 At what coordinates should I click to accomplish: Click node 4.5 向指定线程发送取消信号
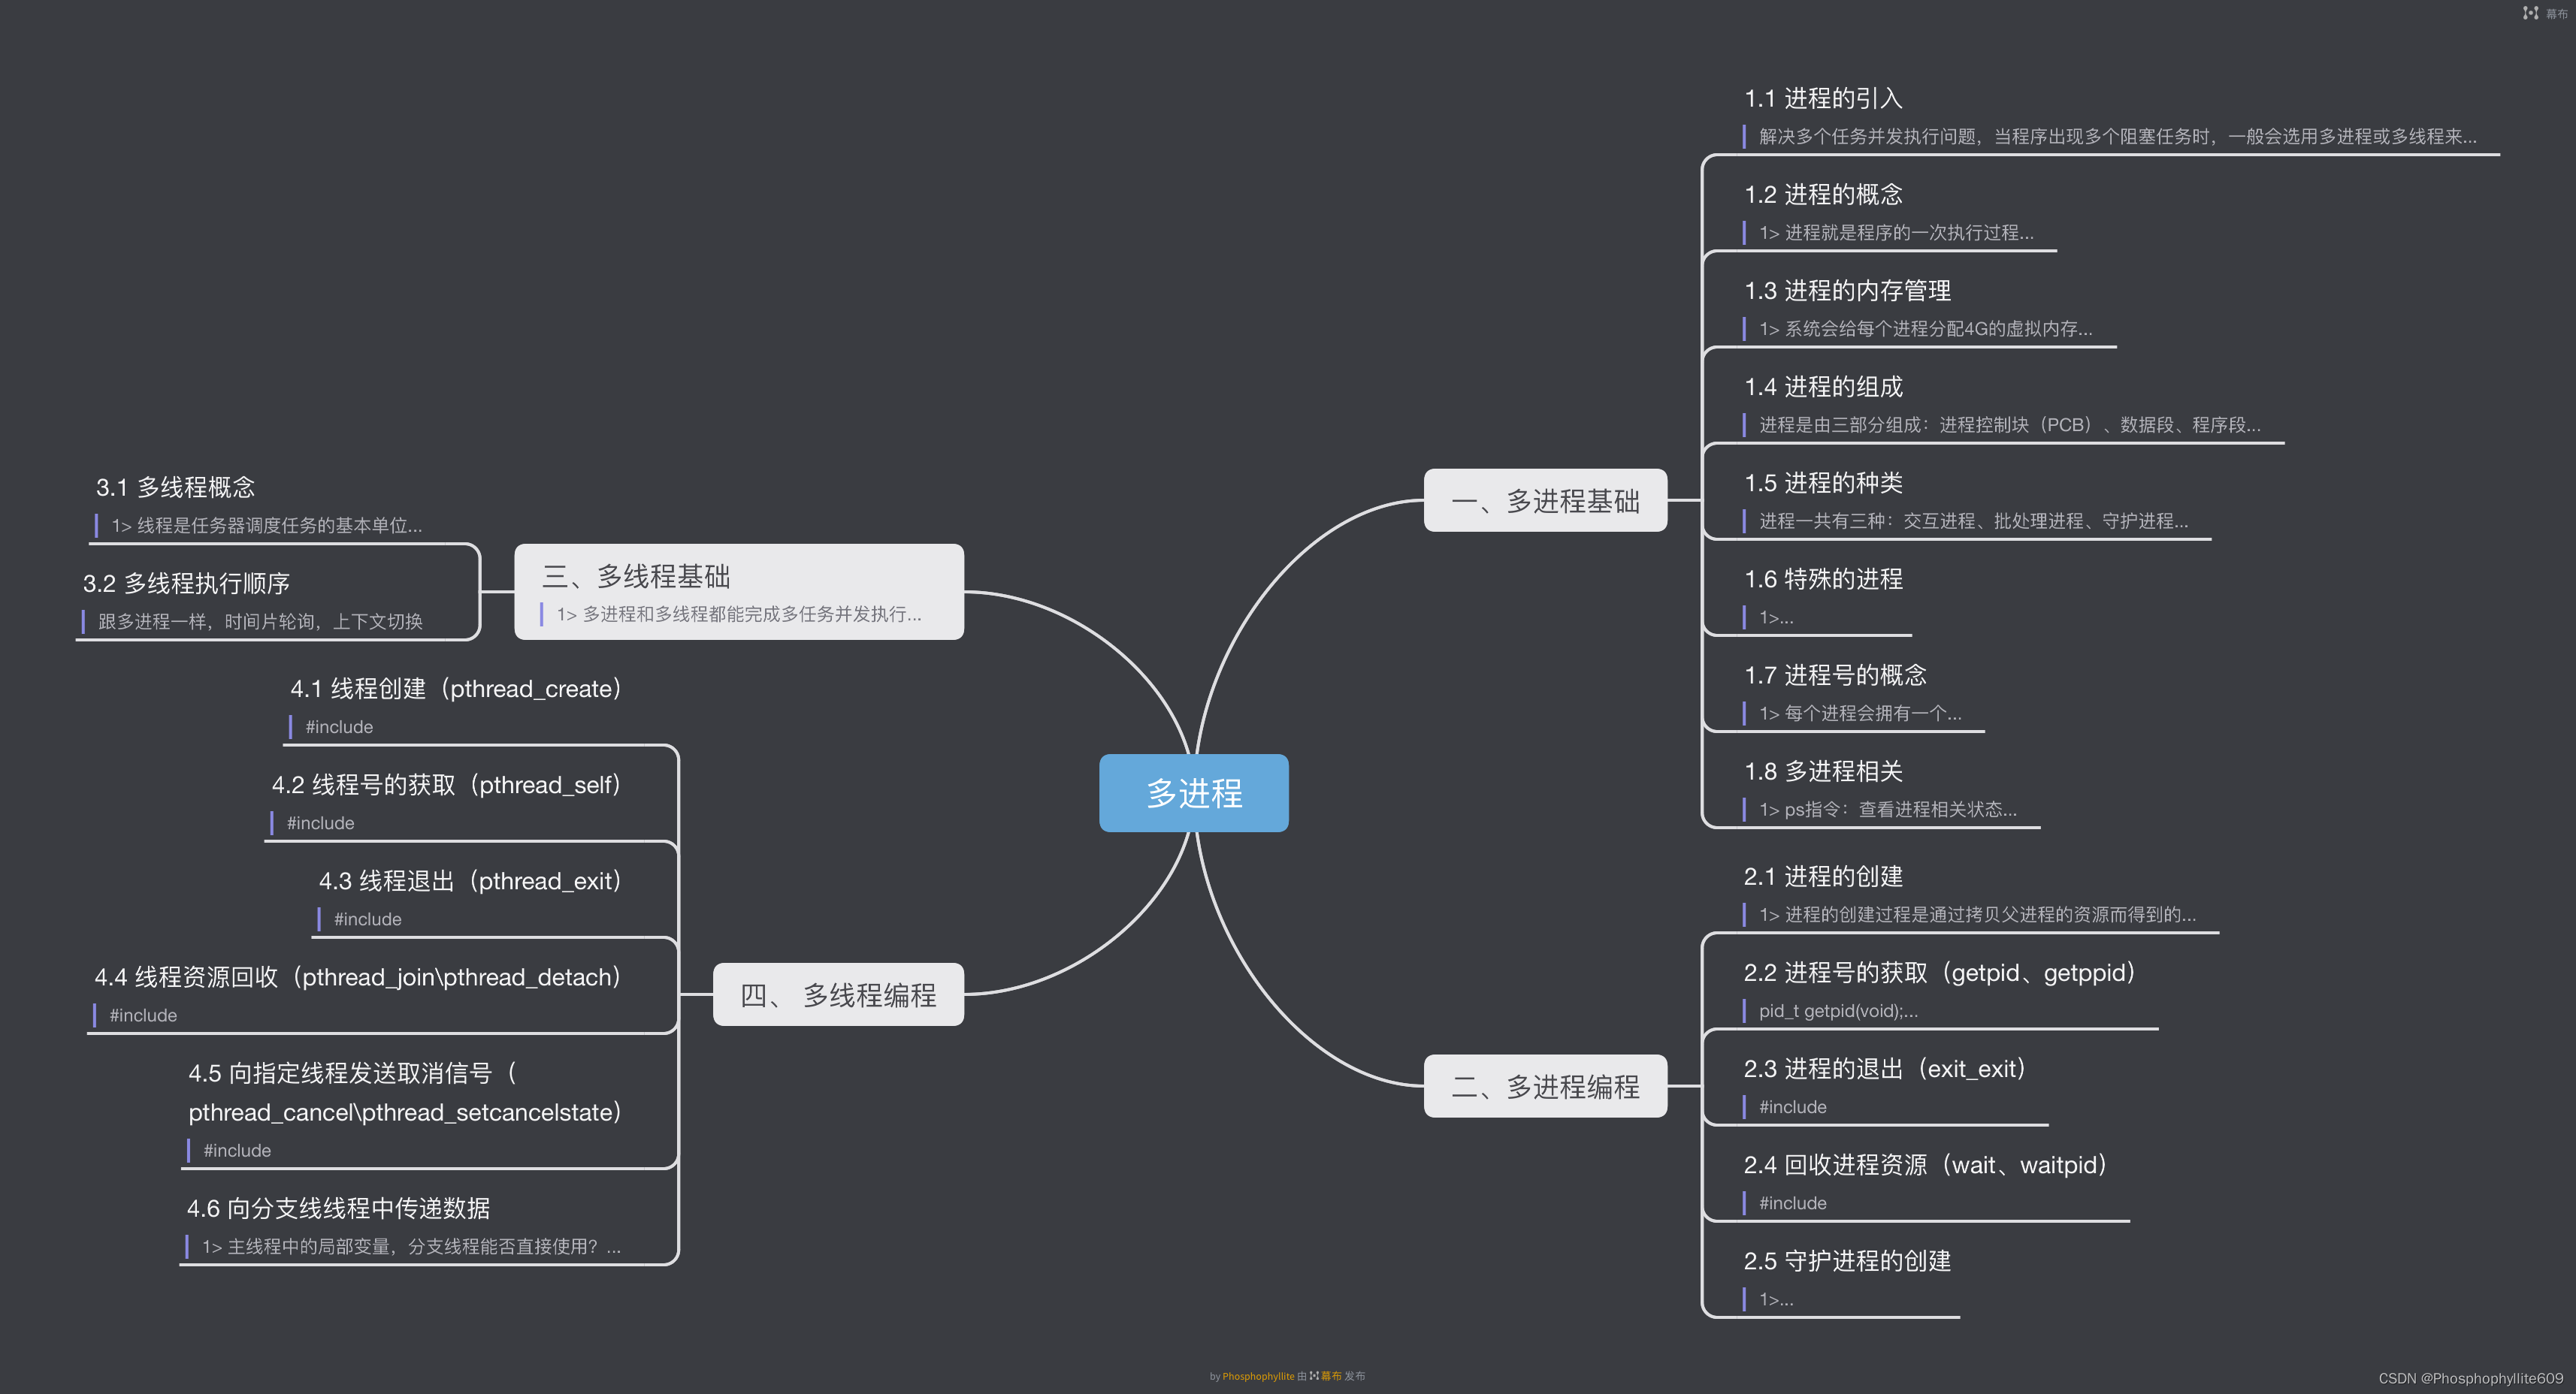405,1092
